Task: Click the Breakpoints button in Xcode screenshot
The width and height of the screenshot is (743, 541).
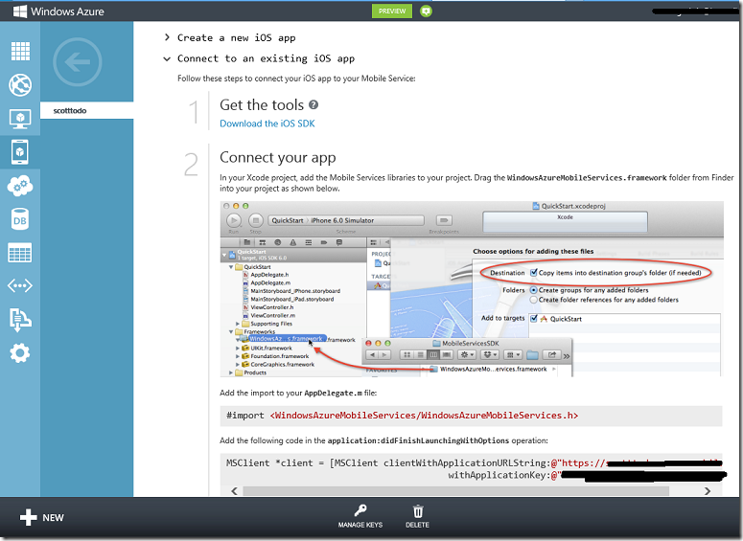Action: (444, 220)
